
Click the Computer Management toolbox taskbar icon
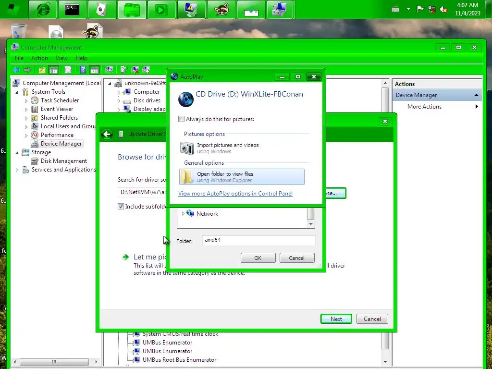pos(280,10)
